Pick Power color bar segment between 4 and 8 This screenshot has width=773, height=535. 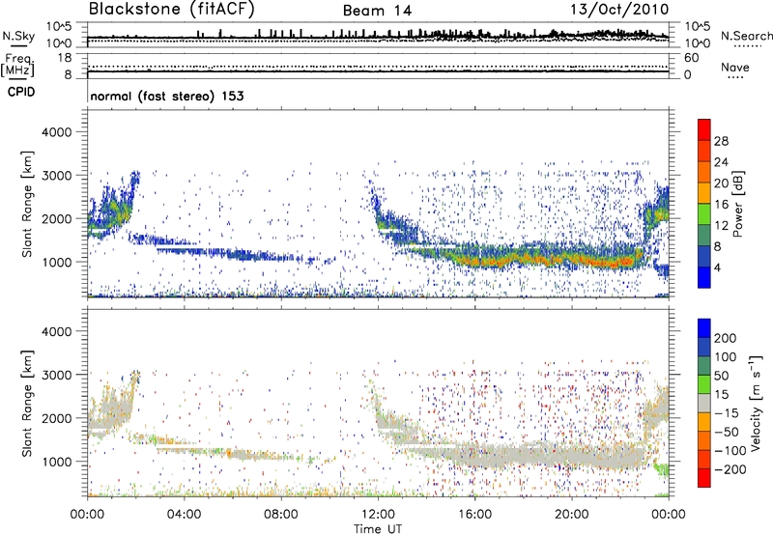point(704,256)
